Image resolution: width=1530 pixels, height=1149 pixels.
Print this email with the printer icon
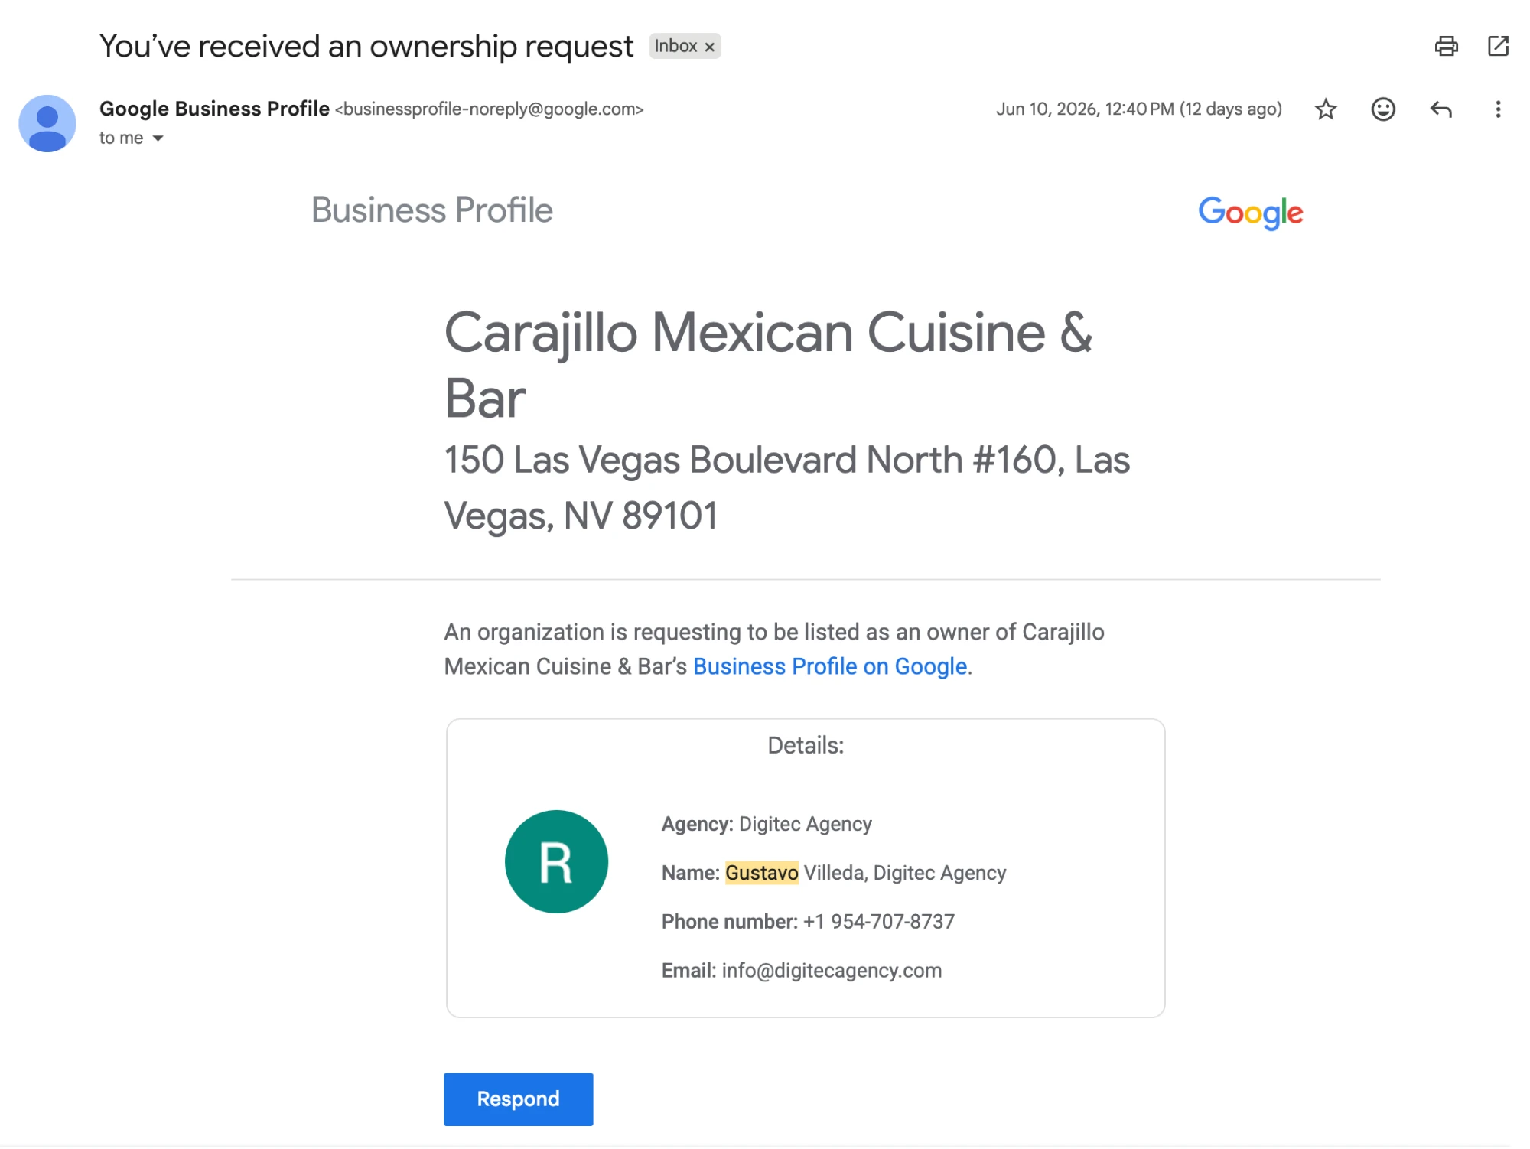[x=1446, y=46]
